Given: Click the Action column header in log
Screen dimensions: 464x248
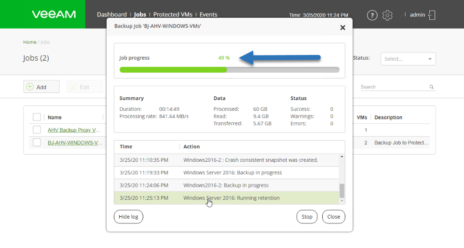Looking at the screenshot, I should tap(191, 146).
